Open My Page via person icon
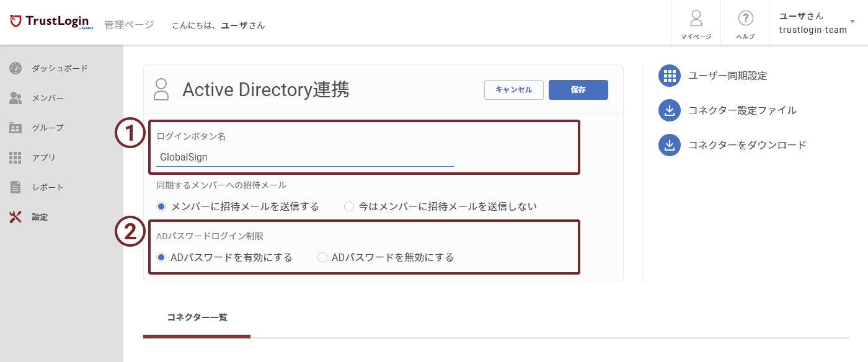The height and width of the screenshot is (362, 868). coord(696,18)
